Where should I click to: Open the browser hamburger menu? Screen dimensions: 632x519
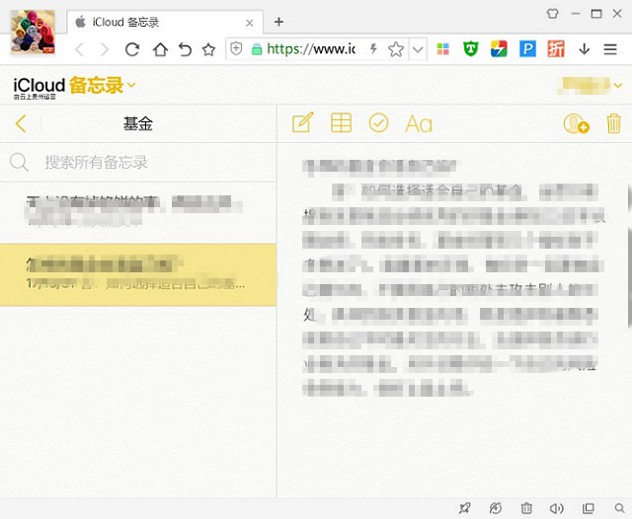610,49
